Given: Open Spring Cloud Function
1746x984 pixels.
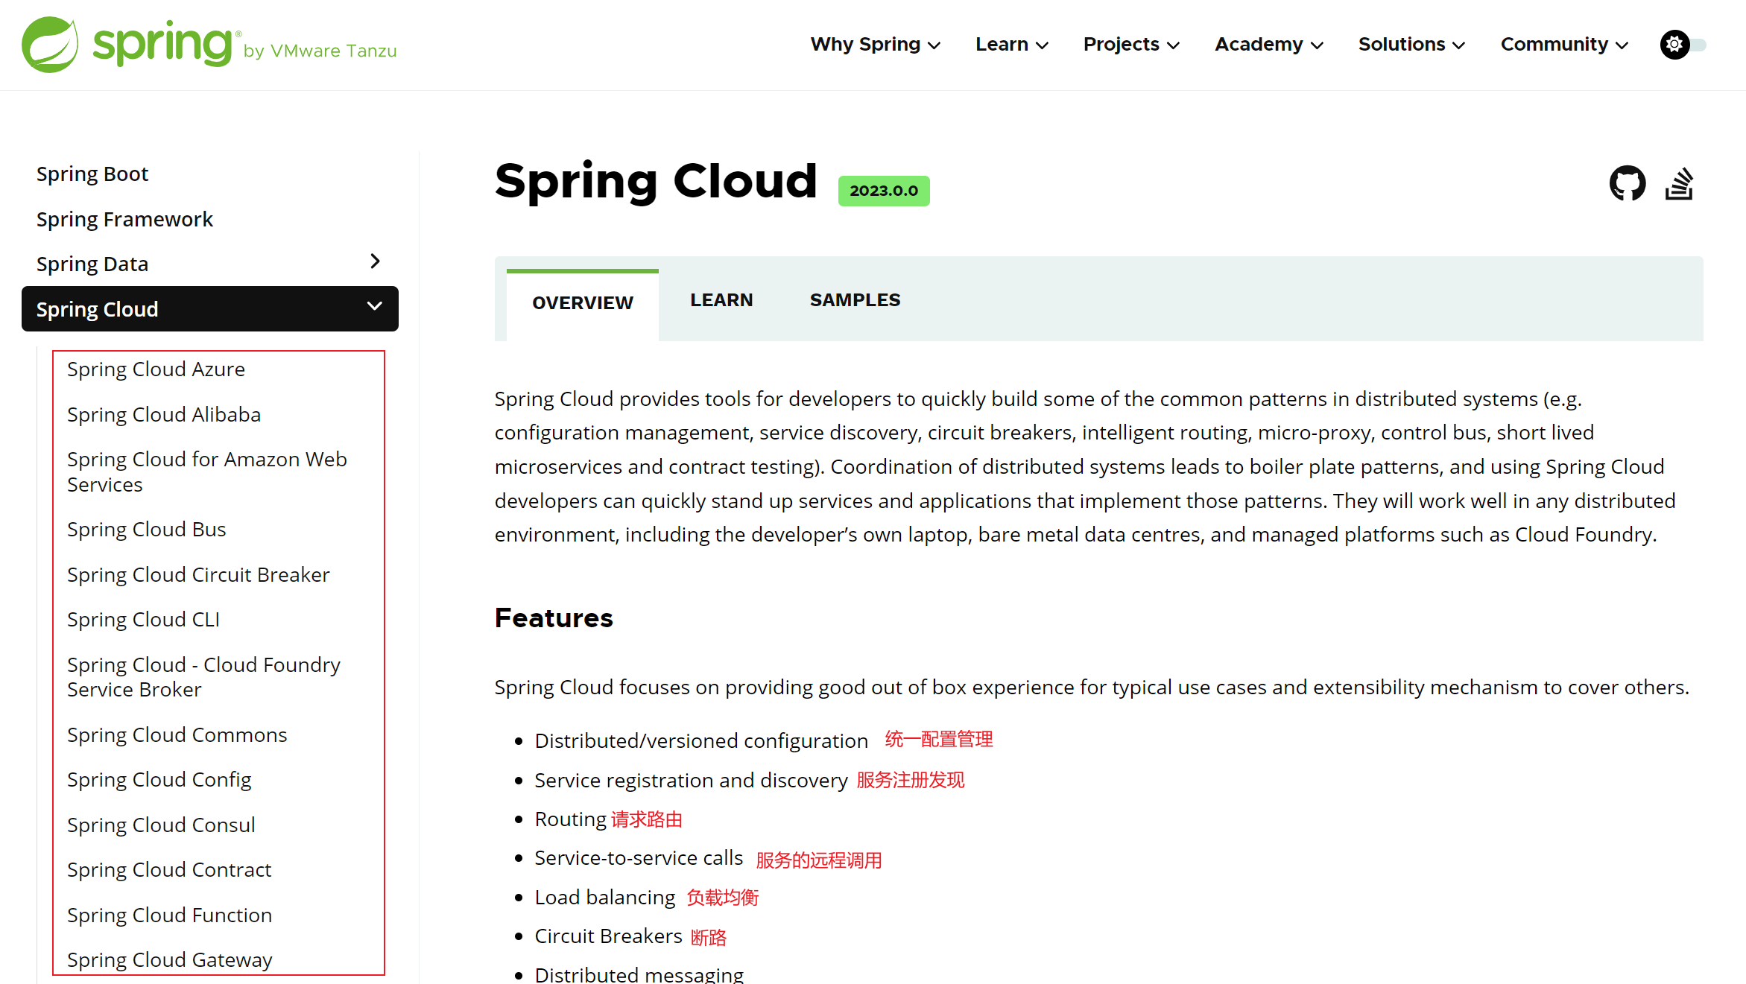Looking at the screenshot, I should (x=169, y=915).
